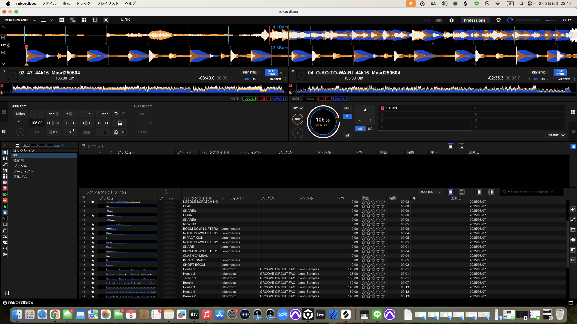Open the プレイリスト menu
The image size is (577, 324).
(108, 3)
